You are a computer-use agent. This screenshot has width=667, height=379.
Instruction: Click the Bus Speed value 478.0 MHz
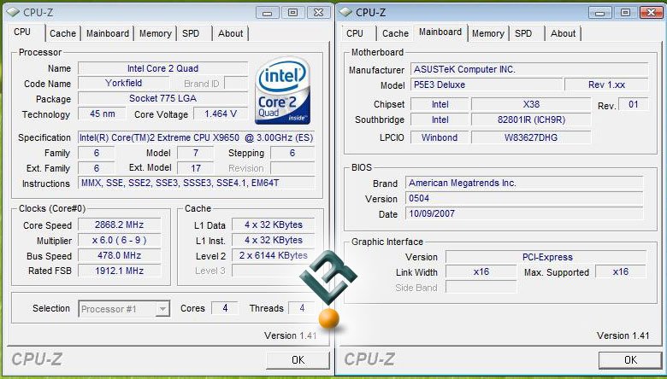click(120, 255)
